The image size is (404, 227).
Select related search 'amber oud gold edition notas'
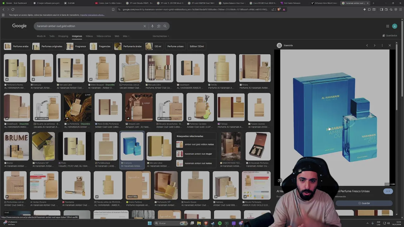[195, 144]
